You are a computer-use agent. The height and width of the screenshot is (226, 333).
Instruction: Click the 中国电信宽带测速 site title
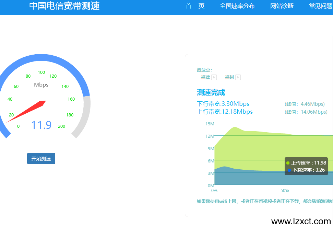pyautogui.click(x=64, y=6)
